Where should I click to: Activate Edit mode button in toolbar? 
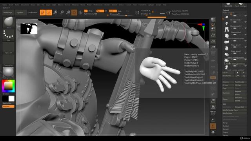pyautogui.click(x=43, y=13)
